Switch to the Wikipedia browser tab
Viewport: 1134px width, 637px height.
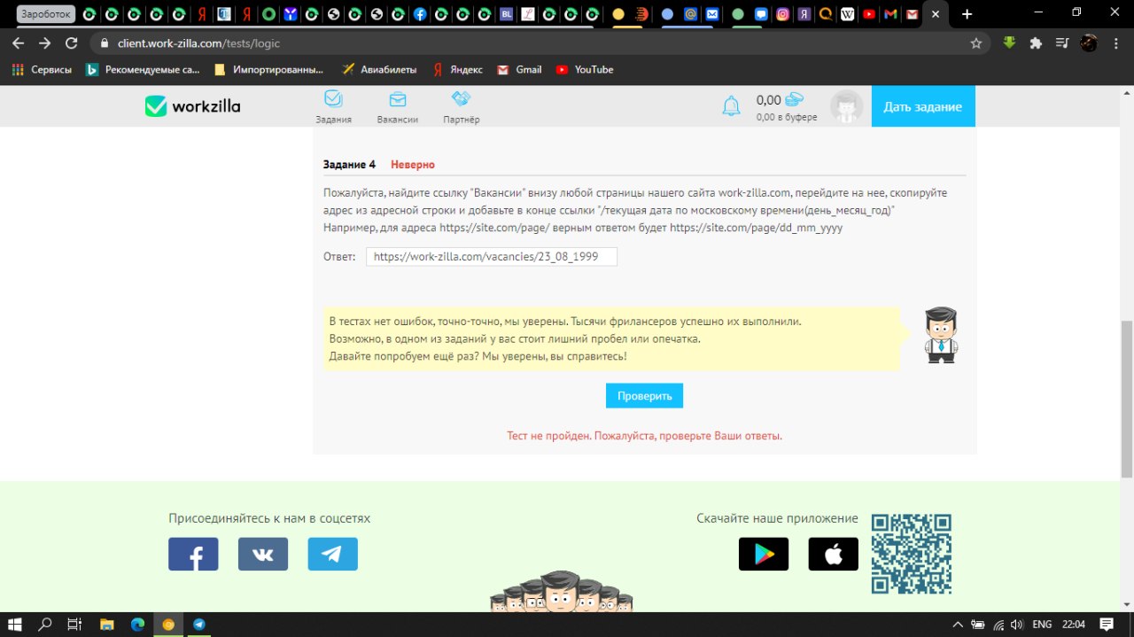point(848,14)
